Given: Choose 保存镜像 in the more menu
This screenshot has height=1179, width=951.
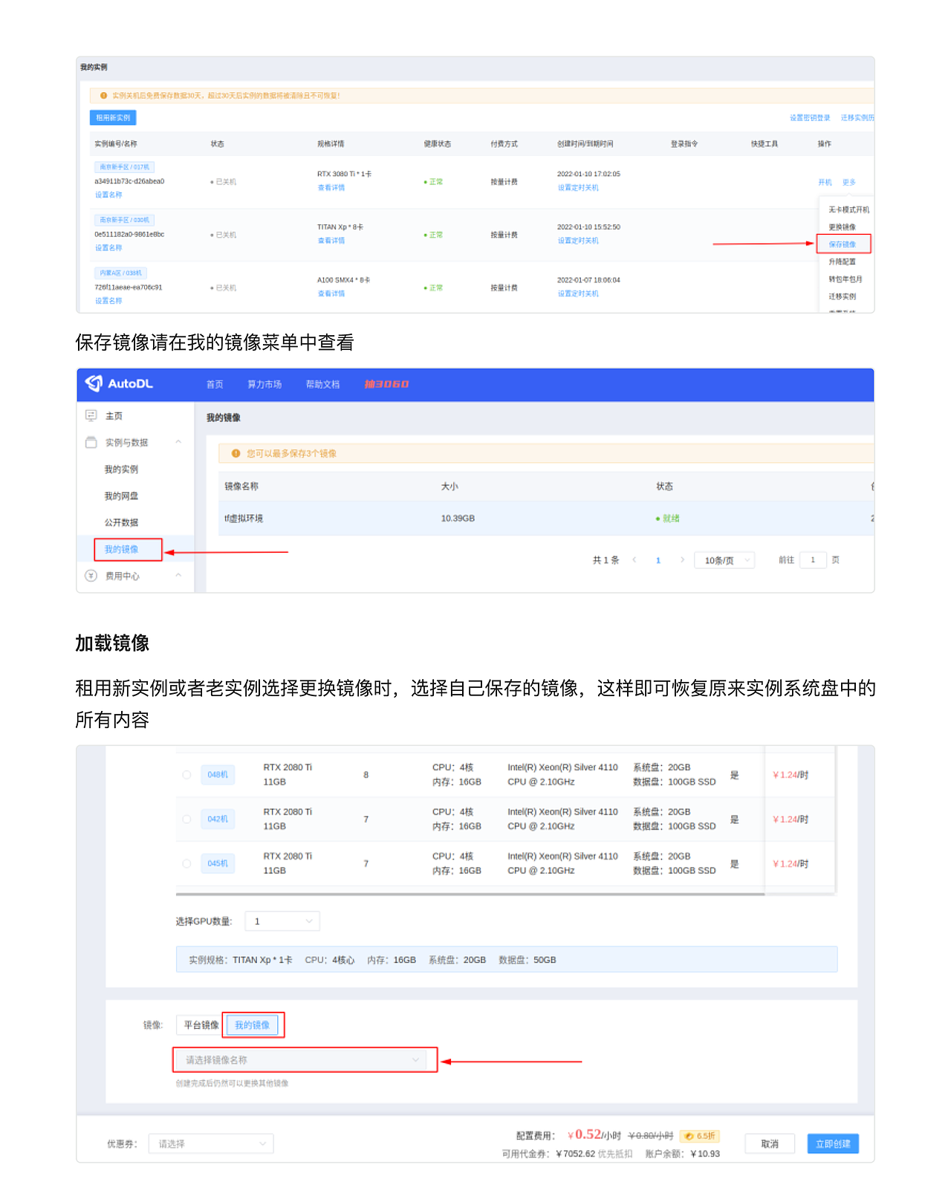Looking at the screenshot, I should tap(843, 244).
